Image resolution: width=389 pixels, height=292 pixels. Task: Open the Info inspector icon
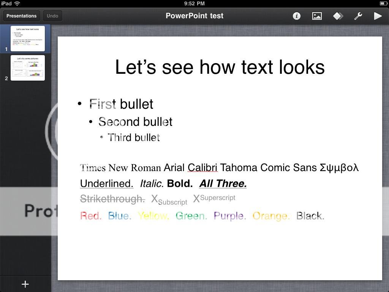297,16
